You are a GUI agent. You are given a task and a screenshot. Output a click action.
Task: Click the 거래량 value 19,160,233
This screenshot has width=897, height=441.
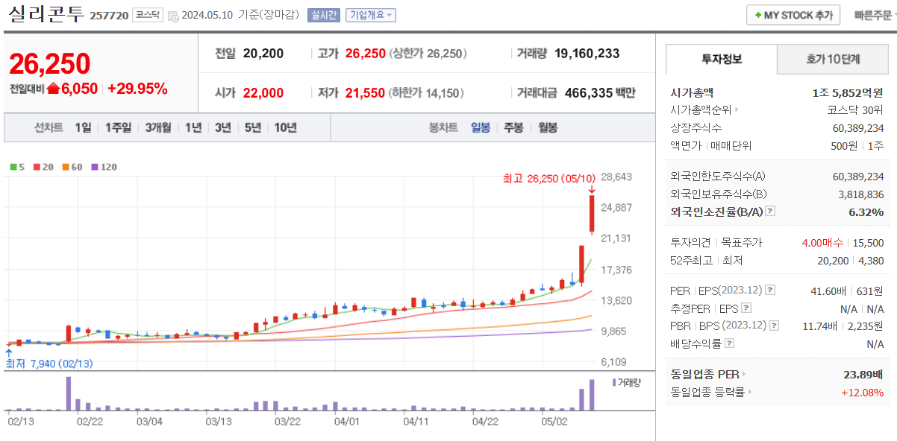tap(587, 54)
